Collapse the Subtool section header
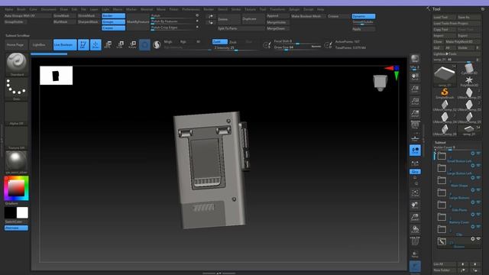Viewport: 489px width, 275px height. [440, 143]
